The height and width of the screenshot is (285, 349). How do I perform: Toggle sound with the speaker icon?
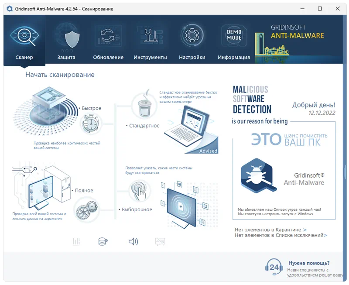(x=133, y=241)
